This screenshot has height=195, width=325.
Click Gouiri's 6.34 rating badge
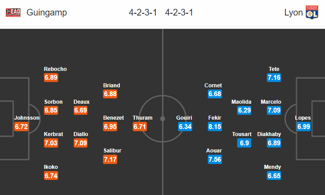coord(185,127)
